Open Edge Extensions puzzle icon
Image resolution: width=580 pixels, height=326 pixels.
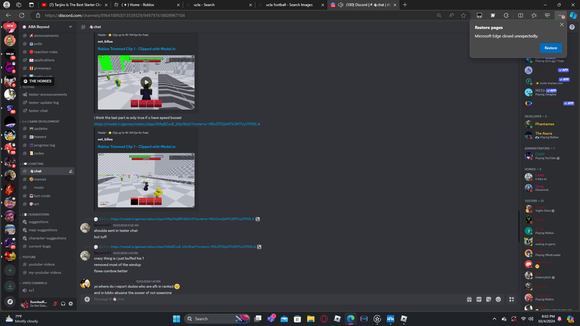[506, 15]
